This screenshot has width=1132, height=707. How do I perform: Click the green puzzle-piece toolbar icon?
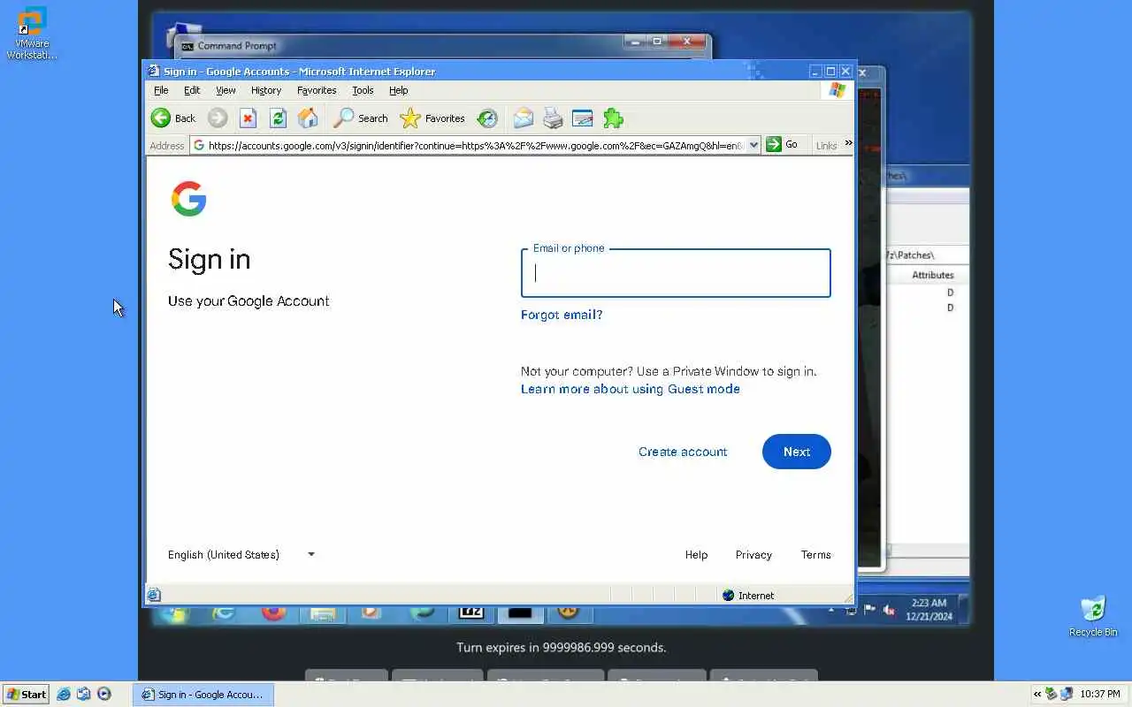[x=613, y=118]
